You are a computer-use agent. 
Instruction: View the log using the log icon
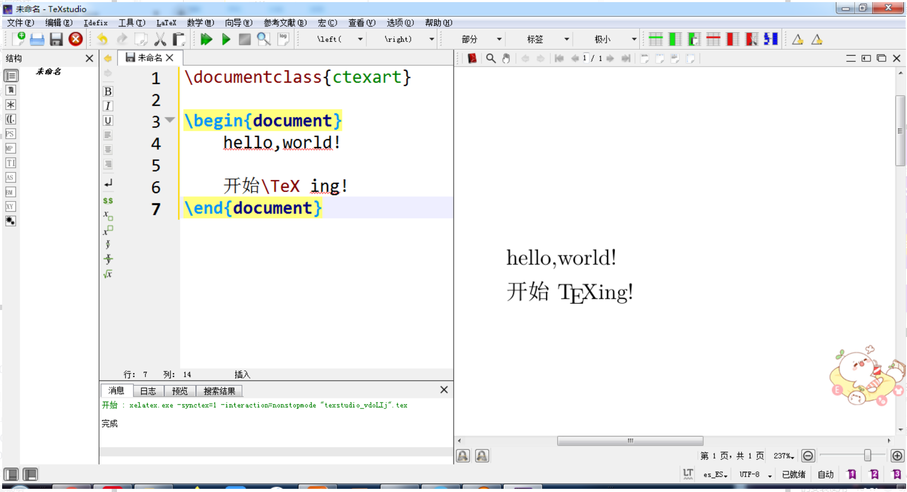(284, 39)
